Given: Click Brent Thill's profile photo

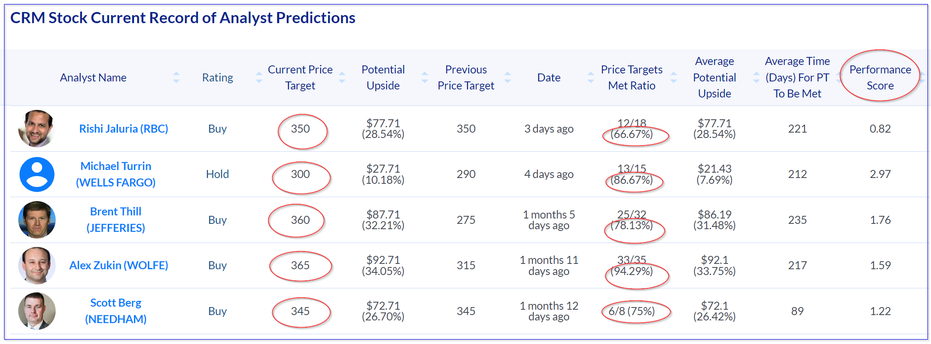Looking at the screenshot, I should tap(37, 220).
